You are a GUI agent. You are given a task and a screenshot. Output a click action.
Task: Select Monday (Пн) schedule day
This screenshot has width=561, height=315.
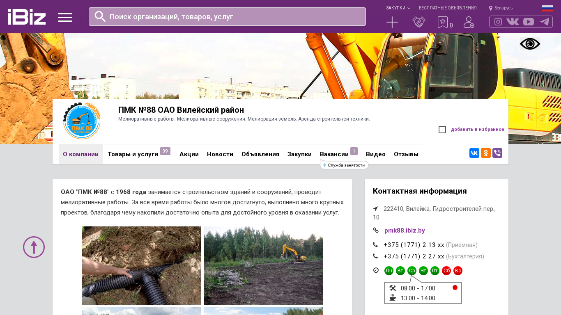[x=389, y=271]
